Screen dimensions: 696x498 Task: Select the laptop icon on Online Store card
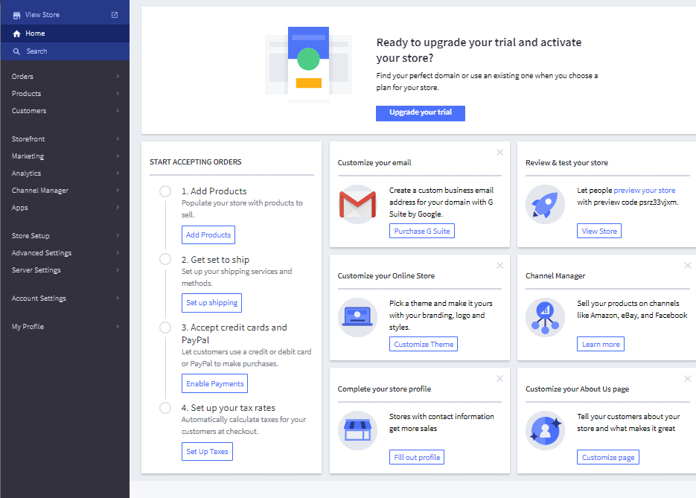pos(357,316)
